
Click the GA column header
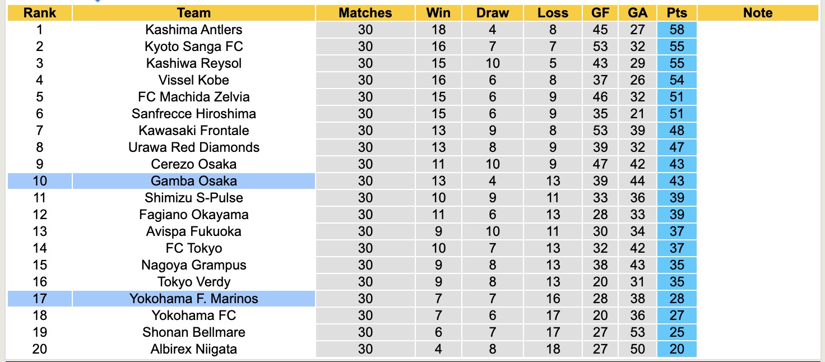(637, 13)
